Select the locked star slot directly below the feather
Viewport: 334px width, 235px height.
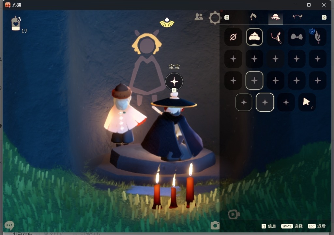pyautogui.click(x=317, y=59)
